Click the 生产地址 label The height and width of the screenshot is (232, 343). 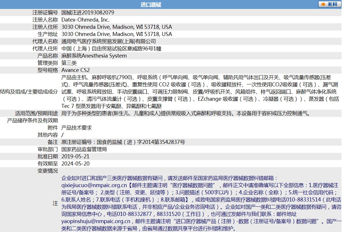[x=48, y=34]
